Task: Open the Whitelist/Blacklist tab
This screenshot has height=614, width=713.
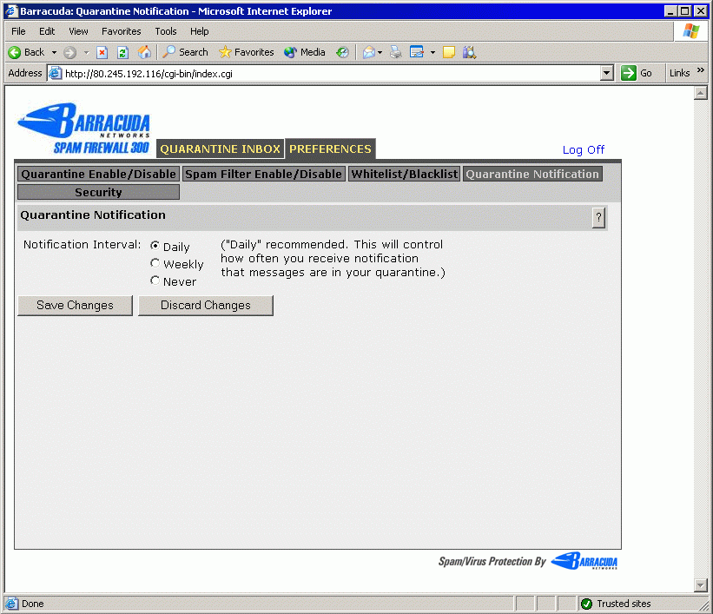Action: (404, 174)
